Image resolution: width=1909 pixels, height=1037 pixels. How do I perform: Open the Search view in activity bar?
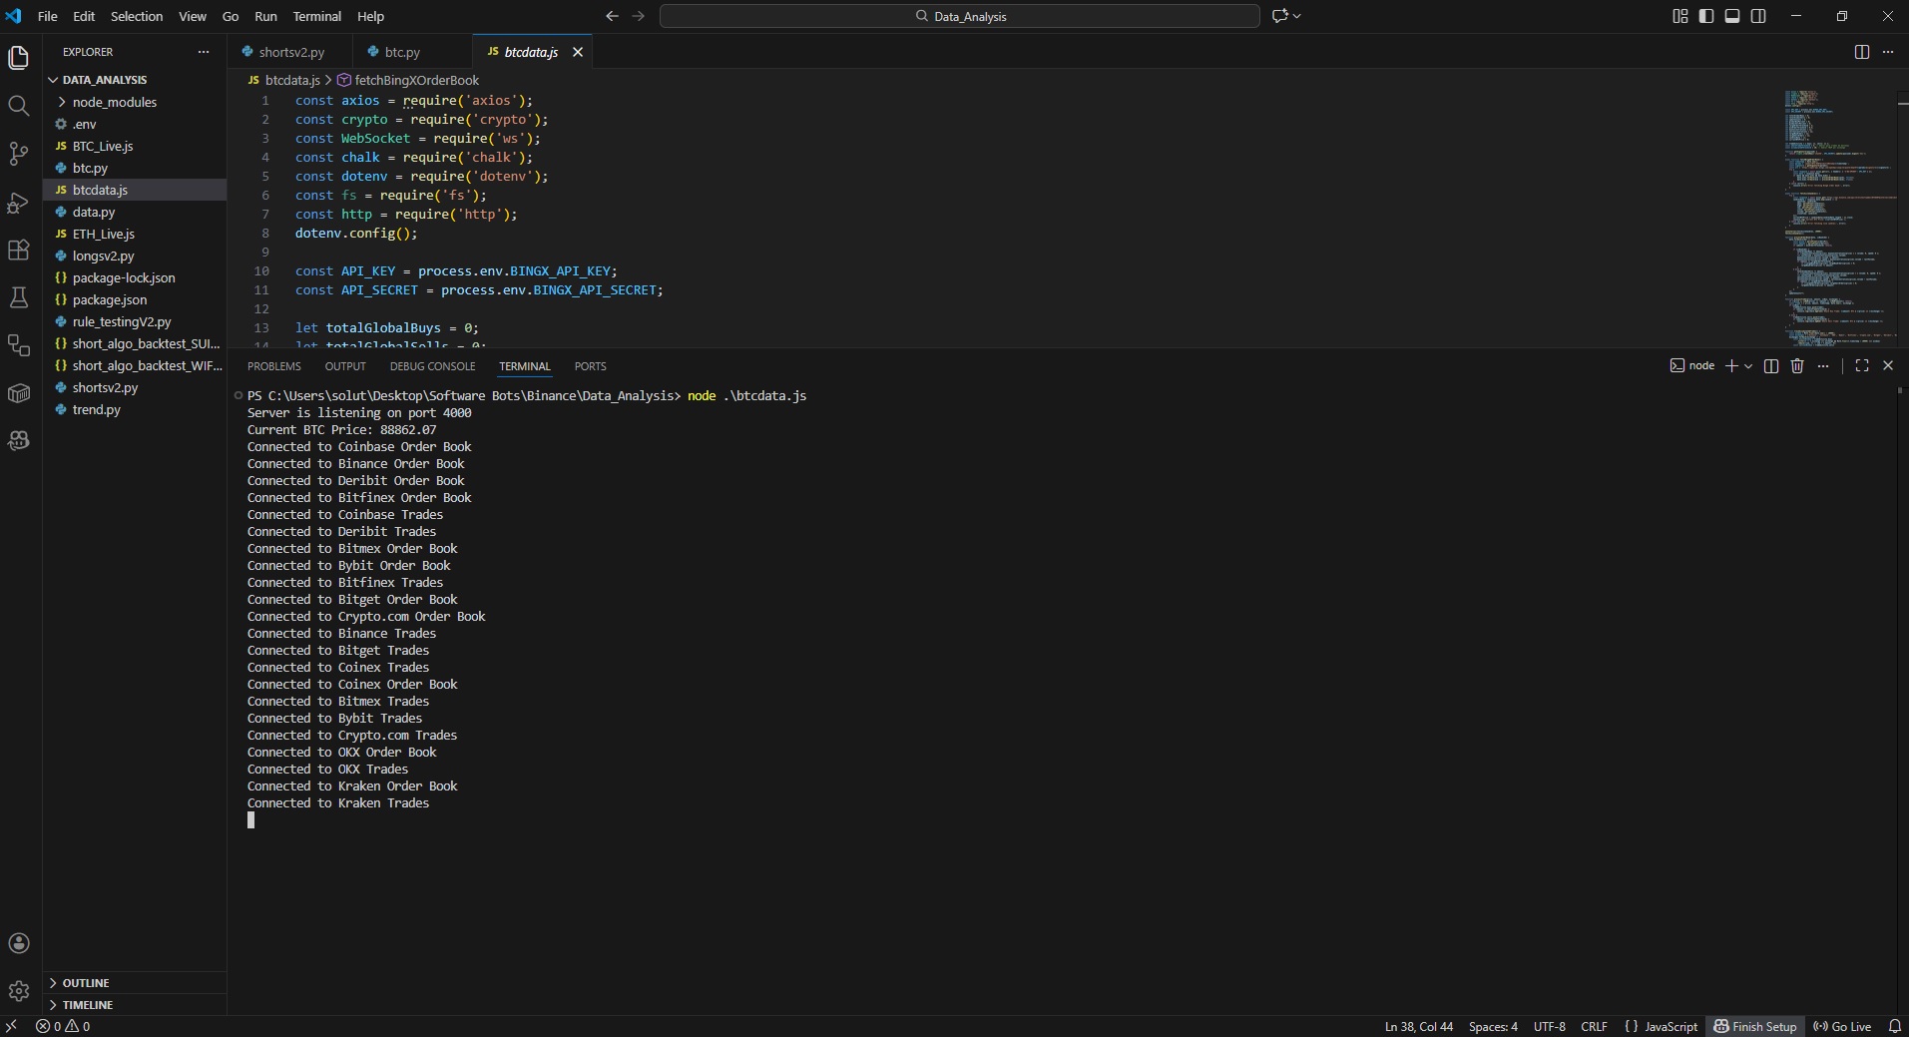(18, 106)
